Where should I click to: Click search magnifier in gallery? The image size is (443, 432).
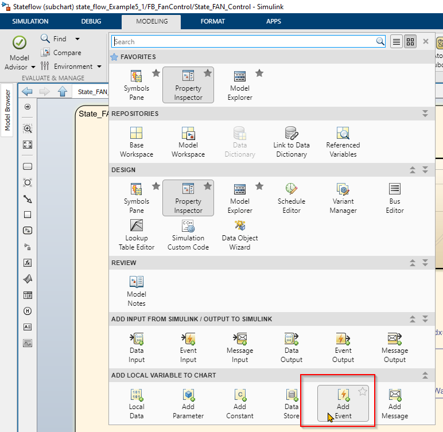pos(380,41)
